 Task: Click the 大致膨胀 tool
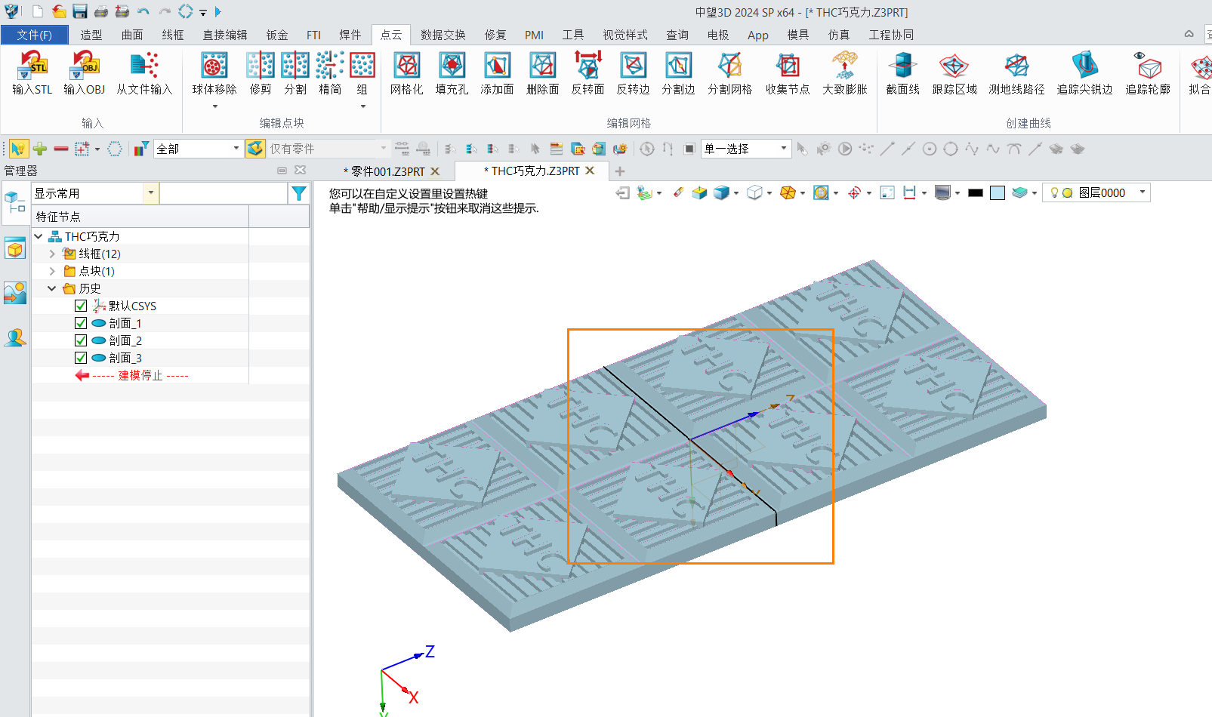[845, 73]
